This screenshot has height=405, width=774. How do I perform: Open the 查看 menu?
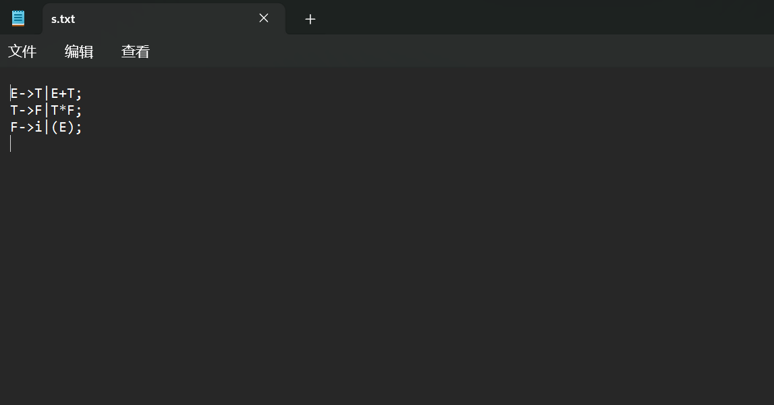pos(135,51)
